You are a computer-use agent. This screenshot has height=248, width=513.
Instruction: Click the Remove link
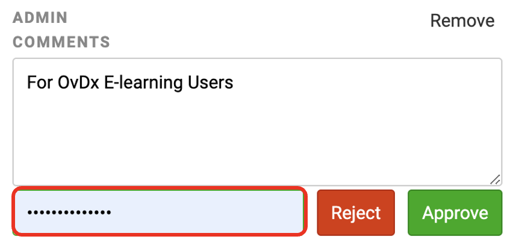(x=462, y=21)
